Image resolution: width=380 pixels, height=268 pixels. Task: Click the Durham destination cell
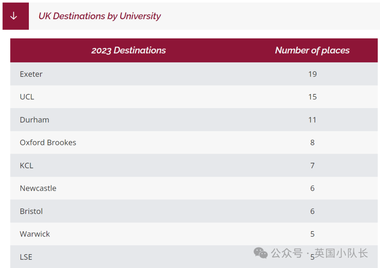point(34,120)
